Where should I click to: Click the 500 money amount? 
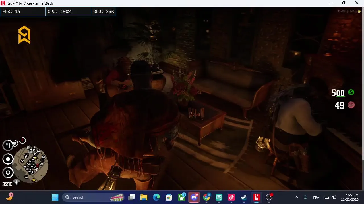pyautogui.click(x=338, y=93)
